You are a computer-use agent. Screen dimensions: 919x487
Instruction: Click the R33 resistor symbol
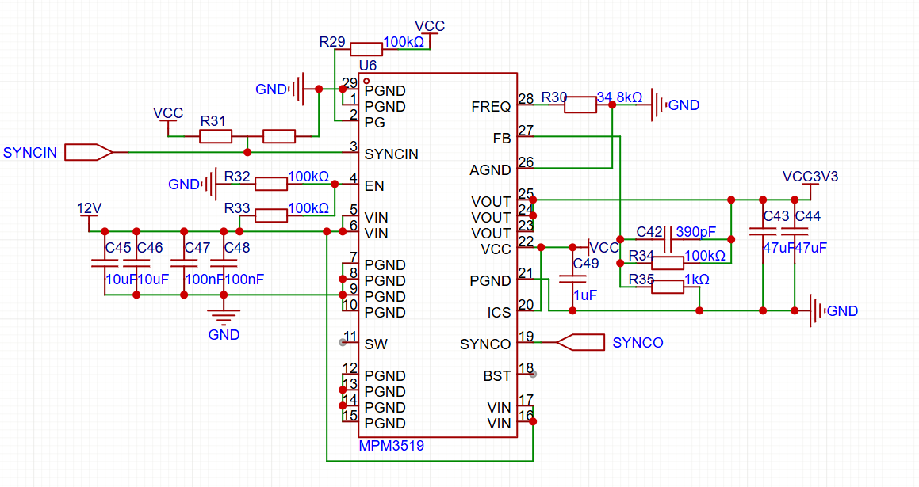270,215
